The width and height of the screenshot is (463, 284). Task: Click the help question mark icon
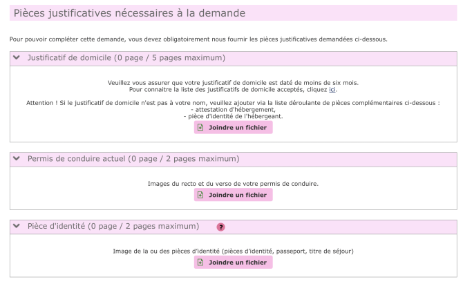point(220,227)
